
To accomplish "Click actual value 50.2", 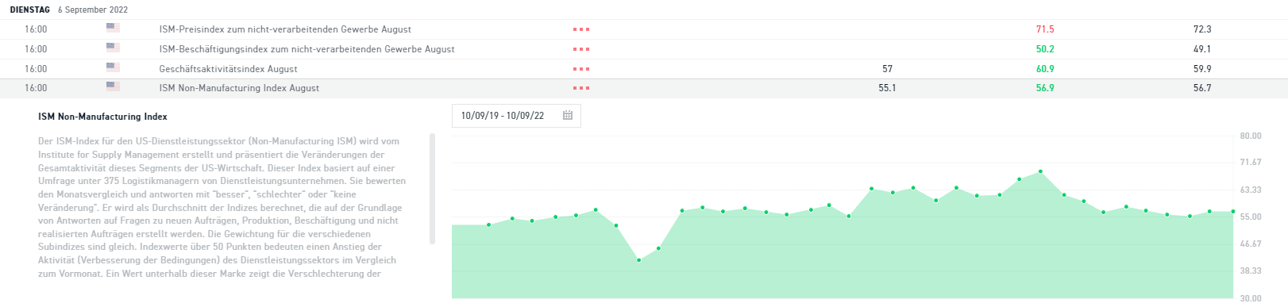I will coord(1045,49).
